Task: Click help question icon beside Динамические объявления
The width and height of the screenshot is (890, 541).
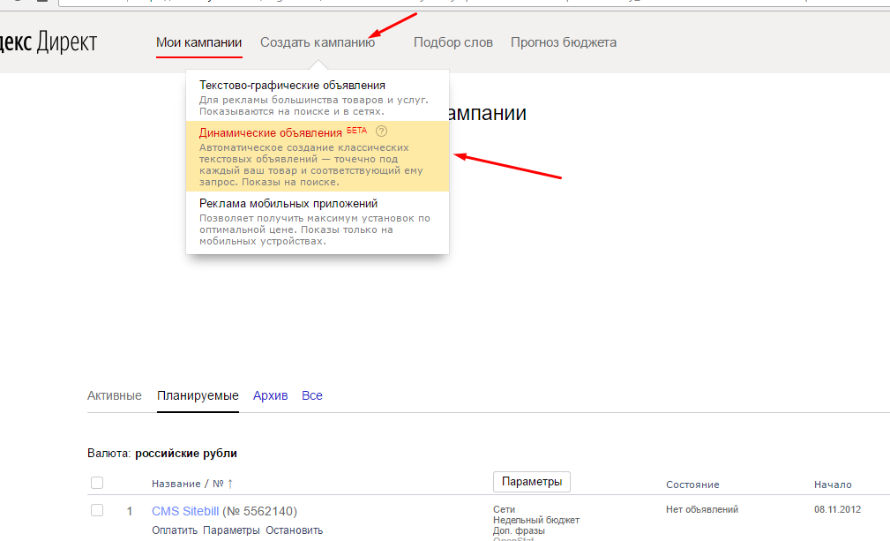Action: (381, 131)
